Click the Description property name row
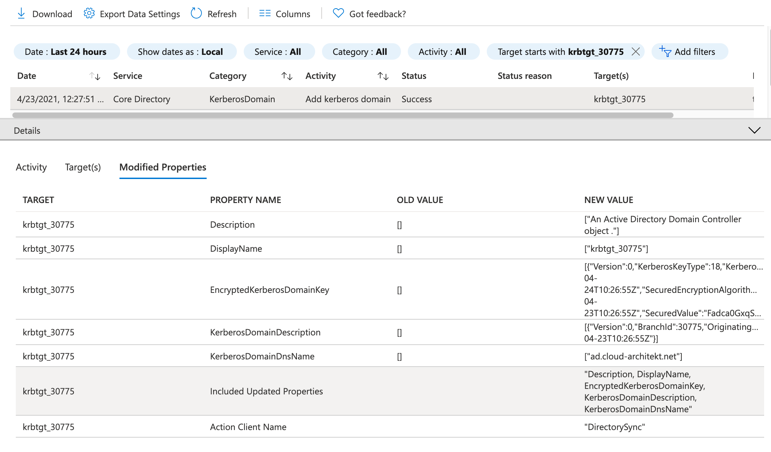 point(390,225)
